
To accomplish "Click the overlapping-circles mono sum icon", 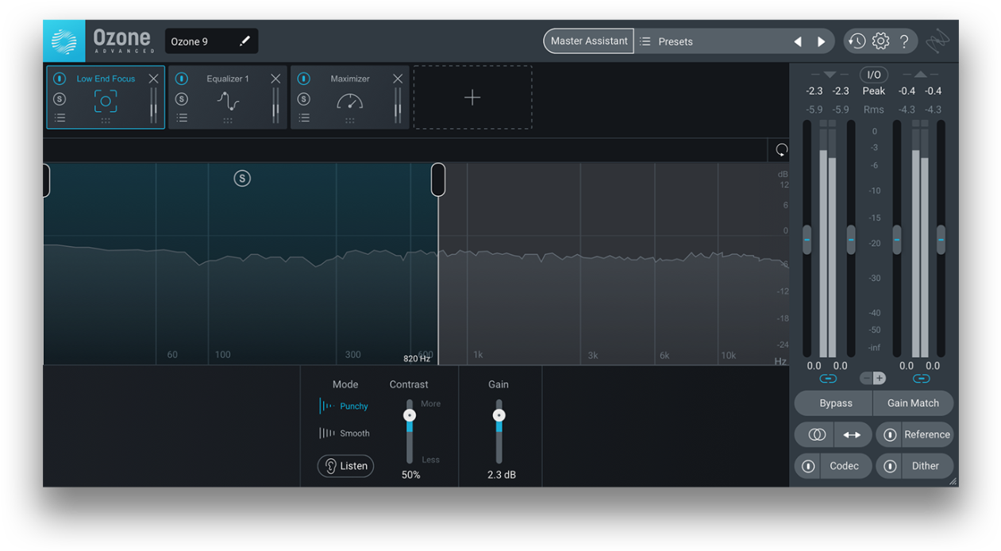I will 817,434.
